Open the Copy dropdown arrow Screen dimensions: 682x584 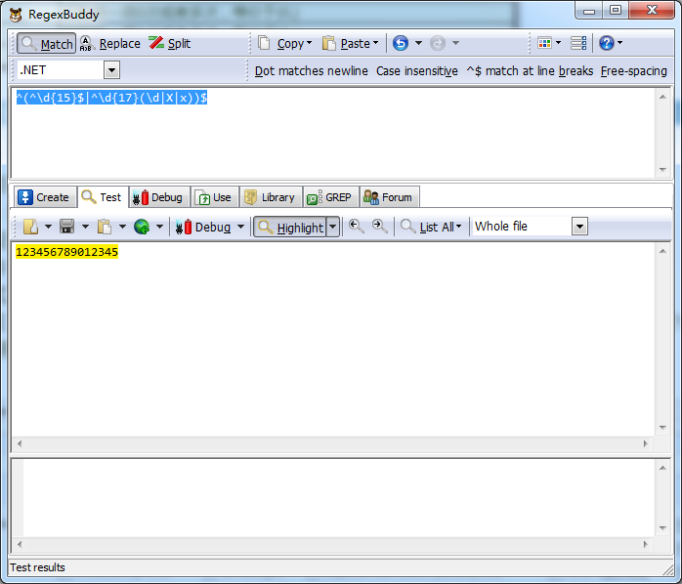[310, 43]
